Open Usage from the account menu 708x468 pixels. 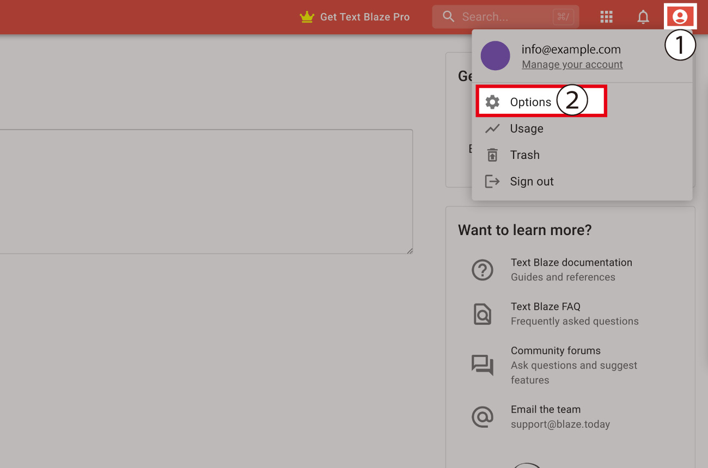coord(582,128)
